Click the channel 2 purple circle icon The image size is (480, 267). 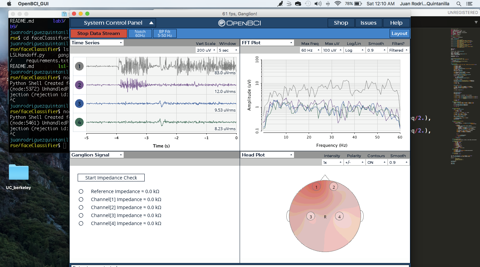79,85
